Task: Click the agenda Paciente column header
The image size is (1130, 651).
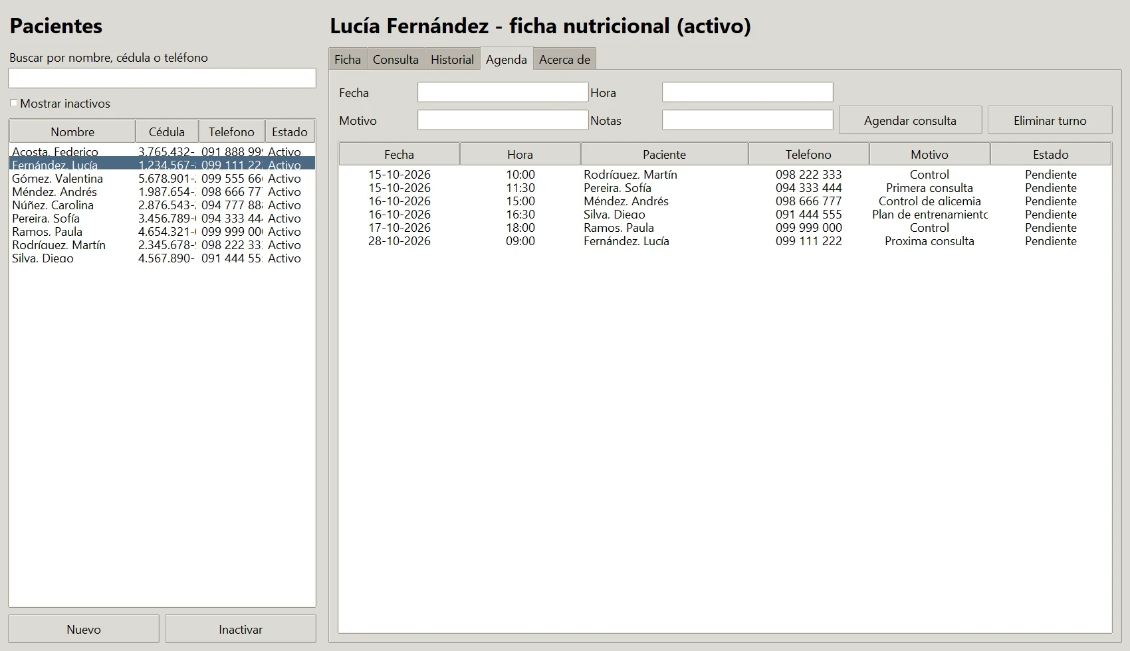Action: (664, 154)
